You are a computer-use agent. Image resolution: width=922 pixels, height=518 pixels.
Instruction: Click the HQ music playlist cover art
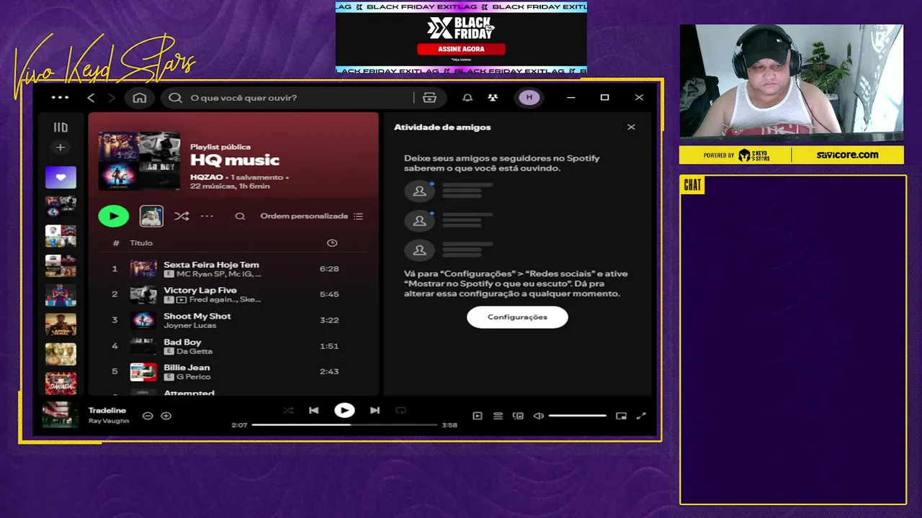tap(139, 160)
